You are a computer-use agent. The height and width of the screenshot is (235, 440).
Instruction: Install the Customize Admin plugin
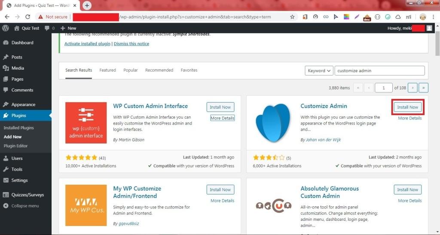tap(407, 107)
